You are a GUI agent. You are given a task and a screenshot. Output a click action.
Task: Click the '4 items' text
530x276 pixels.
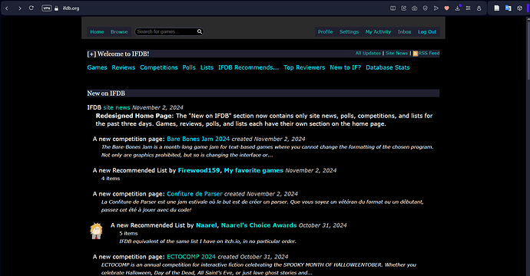click(x=111, y=179)
